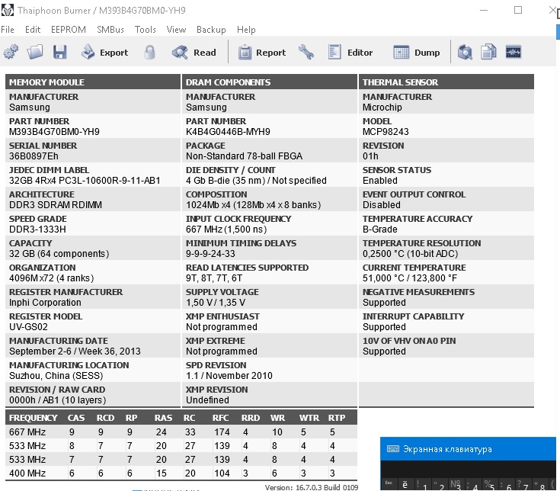560x491 pixels.
Task: Click the 9-9-9-24-33 timing delays value
Action: pyautogui.click(x=210, y=253)
